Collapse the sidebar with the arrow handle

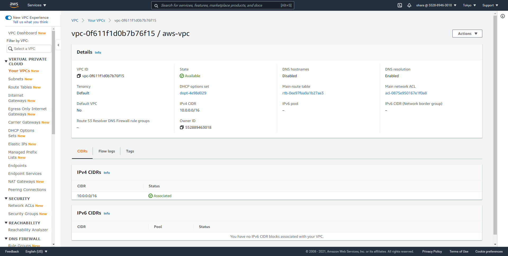pos(58,45)
